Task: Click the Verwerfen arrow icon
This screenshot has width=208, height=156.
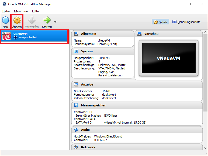Action: click(x=32, y=20)
